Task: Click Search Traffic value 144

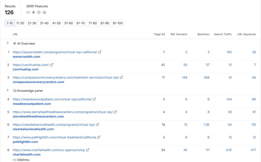Action: tap(229, 99)
